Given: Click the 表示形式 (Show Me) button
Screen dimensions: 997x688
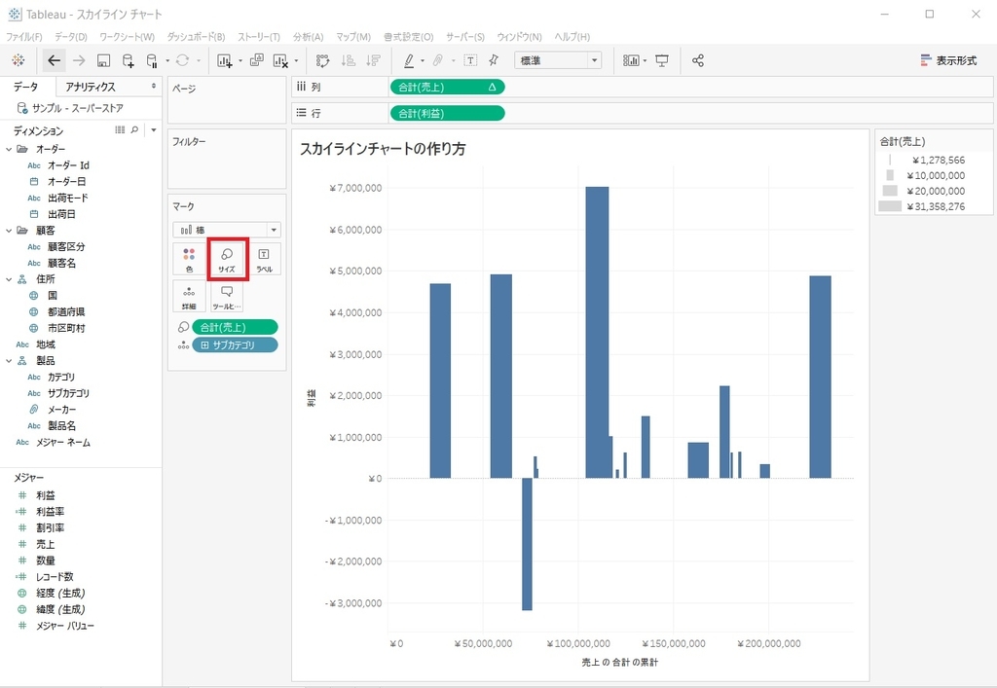Looking at the screenshot, I should [x=948, y=60].
